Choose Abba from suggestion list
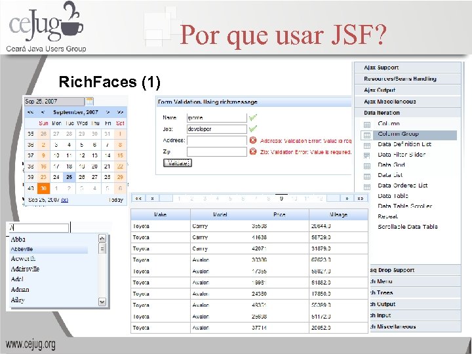The height and width of the screenshot is (354, 472). 18,240
